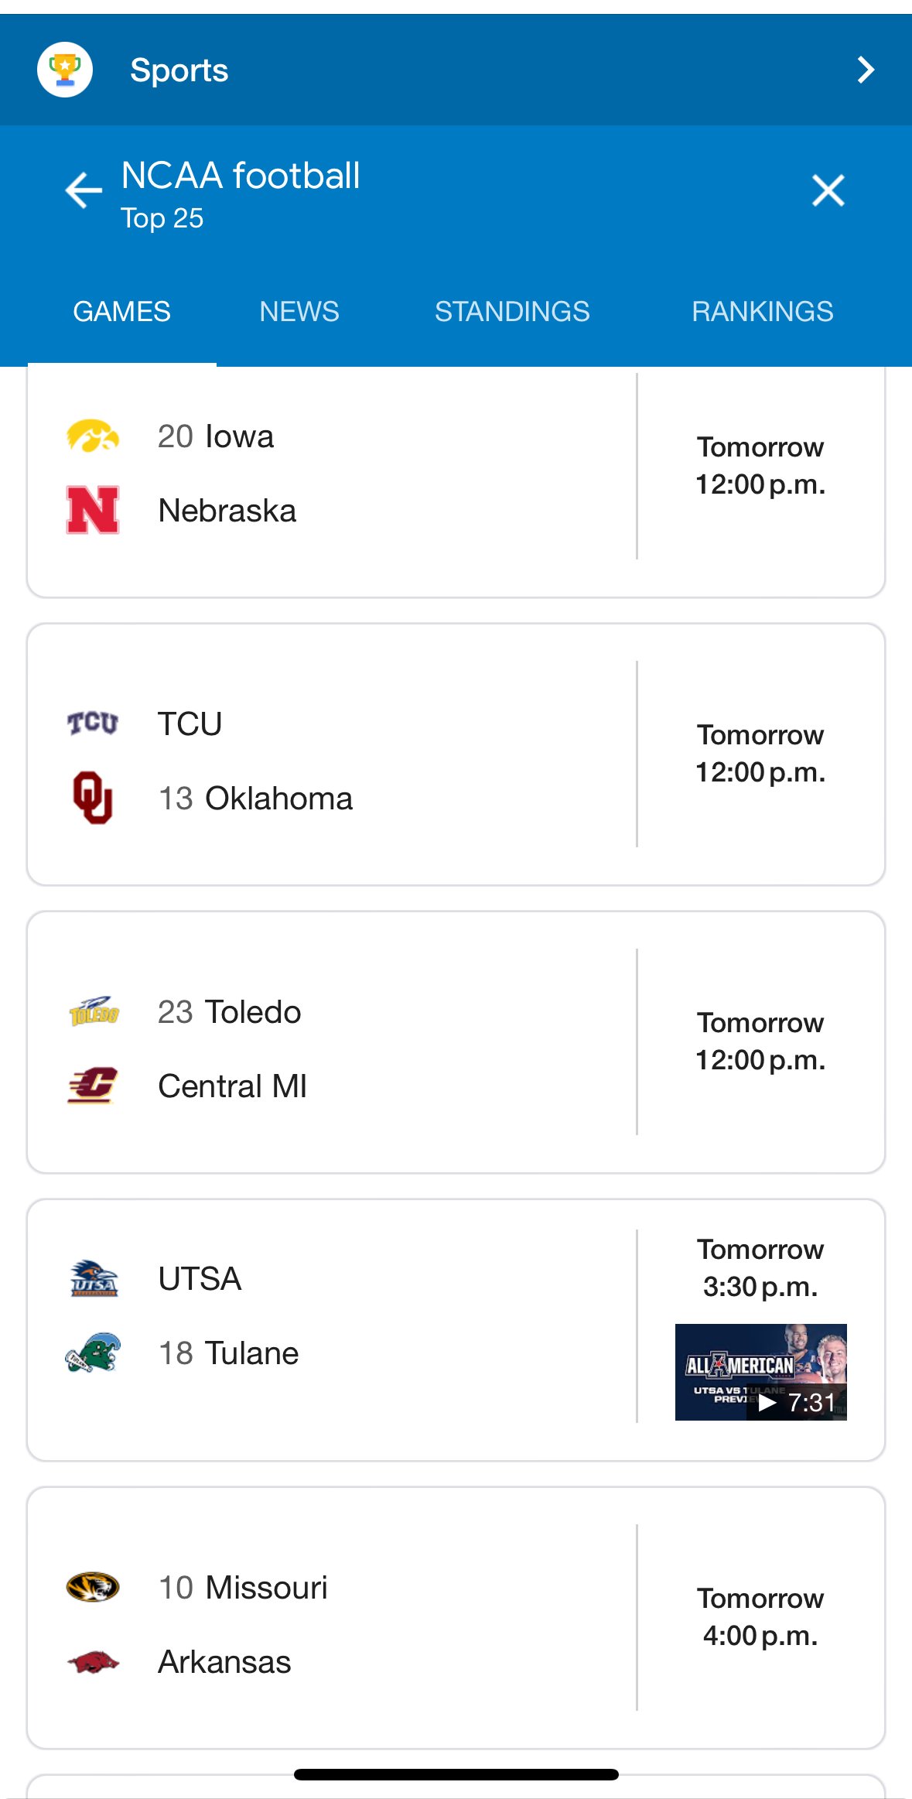
Task: Select the TCU team logo
Action: [93, 723]
